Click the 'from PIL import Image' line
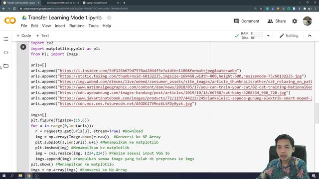This screenshot has width=319, height=179. (x=54, y=54)
